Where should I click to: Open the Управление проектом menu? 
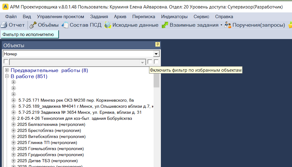[60, 17]
